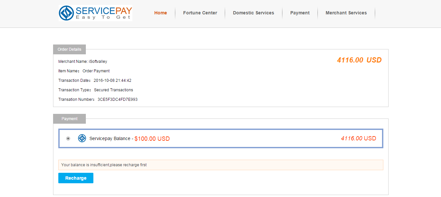This screenshot has width=441, height=197.
Task: Click the ServicePay logo in the header
Action: pos(95,13)
